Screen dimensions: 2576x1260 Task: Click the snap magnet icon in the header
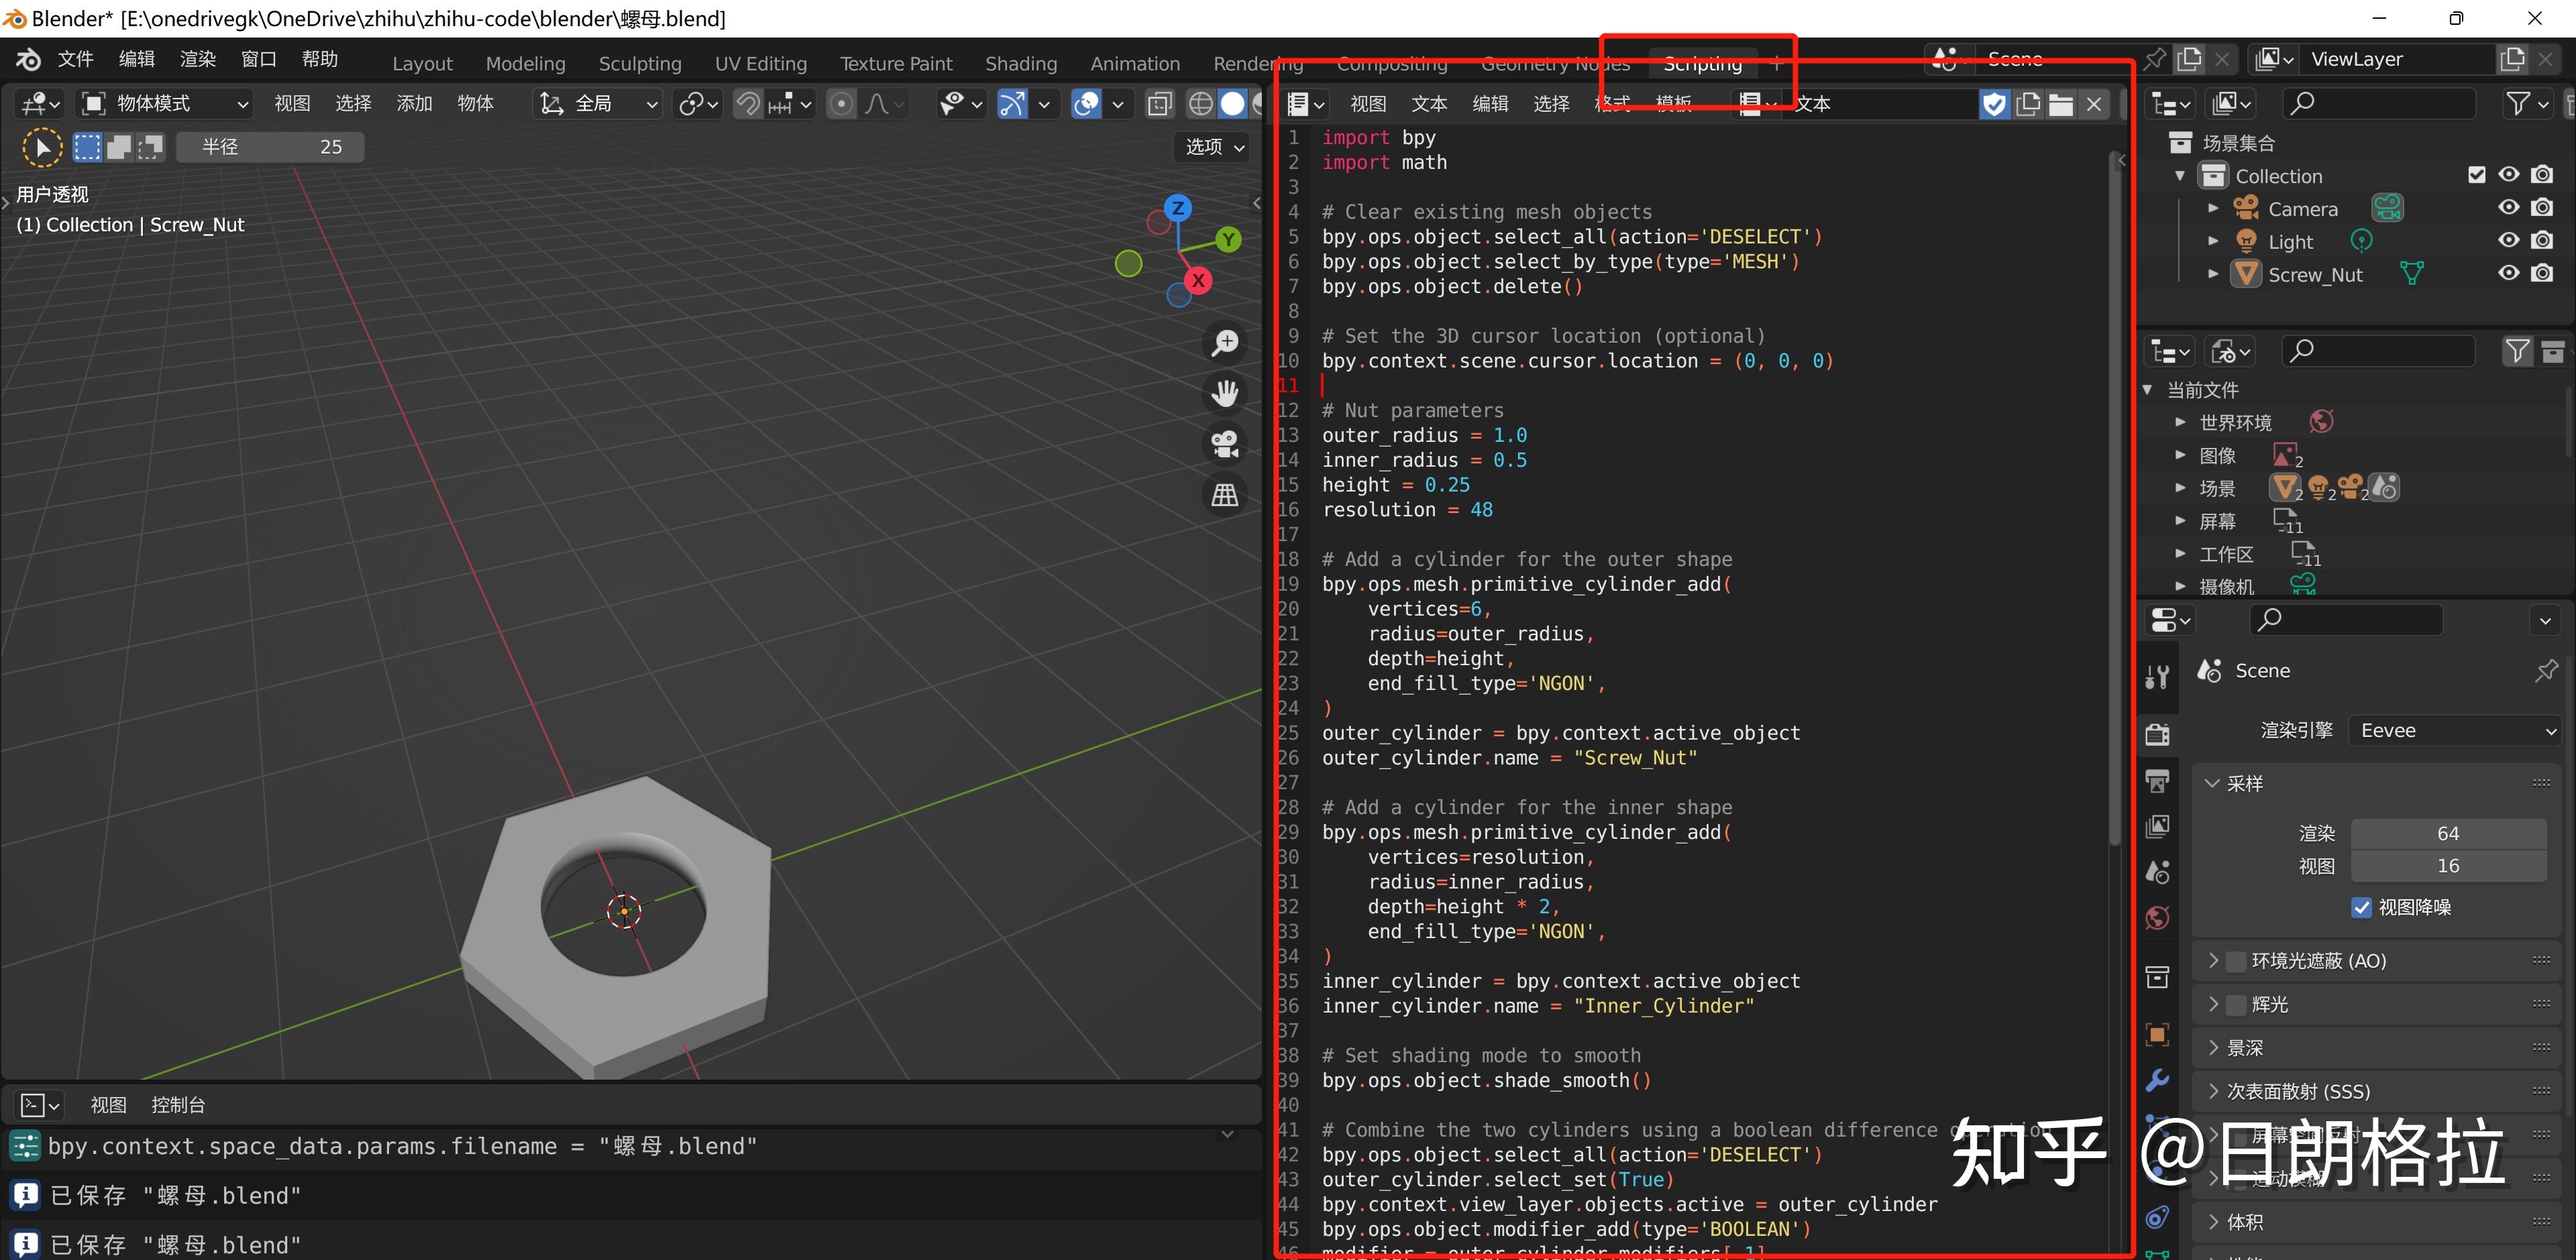click(x=747, y=103)
